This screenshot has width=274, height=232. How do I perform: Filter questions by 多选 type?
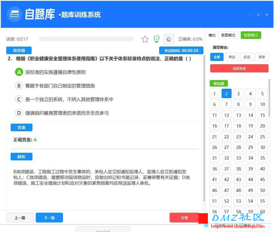[x=247, y=57]
